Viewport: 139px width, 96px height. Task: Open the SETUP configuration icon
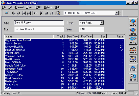tap(133, 78)
